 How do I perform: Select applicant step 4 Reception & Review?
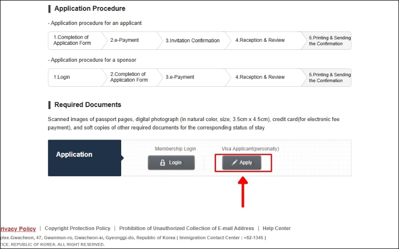pos(260,40)
